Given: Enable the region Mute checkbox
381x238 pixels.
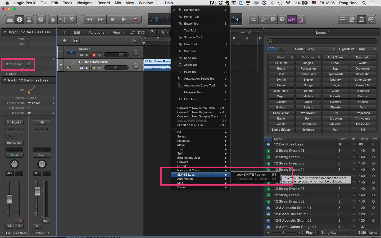Looking at the screenshot, I should 28,39.
